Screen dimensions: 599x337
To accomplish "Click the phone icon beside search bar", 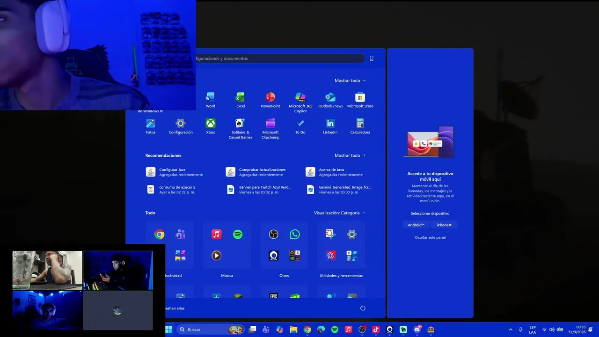I will 372,59.
